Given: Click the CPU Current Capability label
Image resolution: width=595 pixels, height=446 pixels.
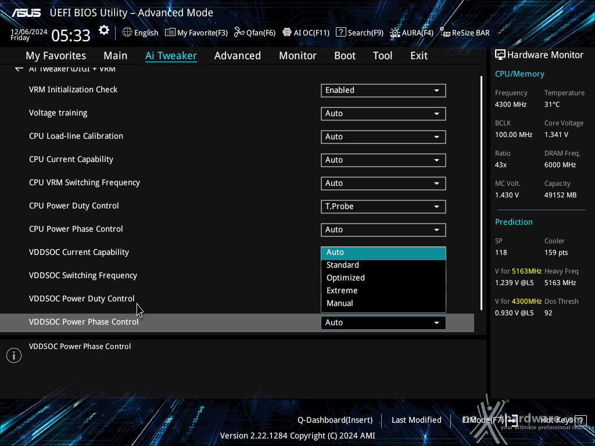Looking at the screenshot, I should coord(71,159).
